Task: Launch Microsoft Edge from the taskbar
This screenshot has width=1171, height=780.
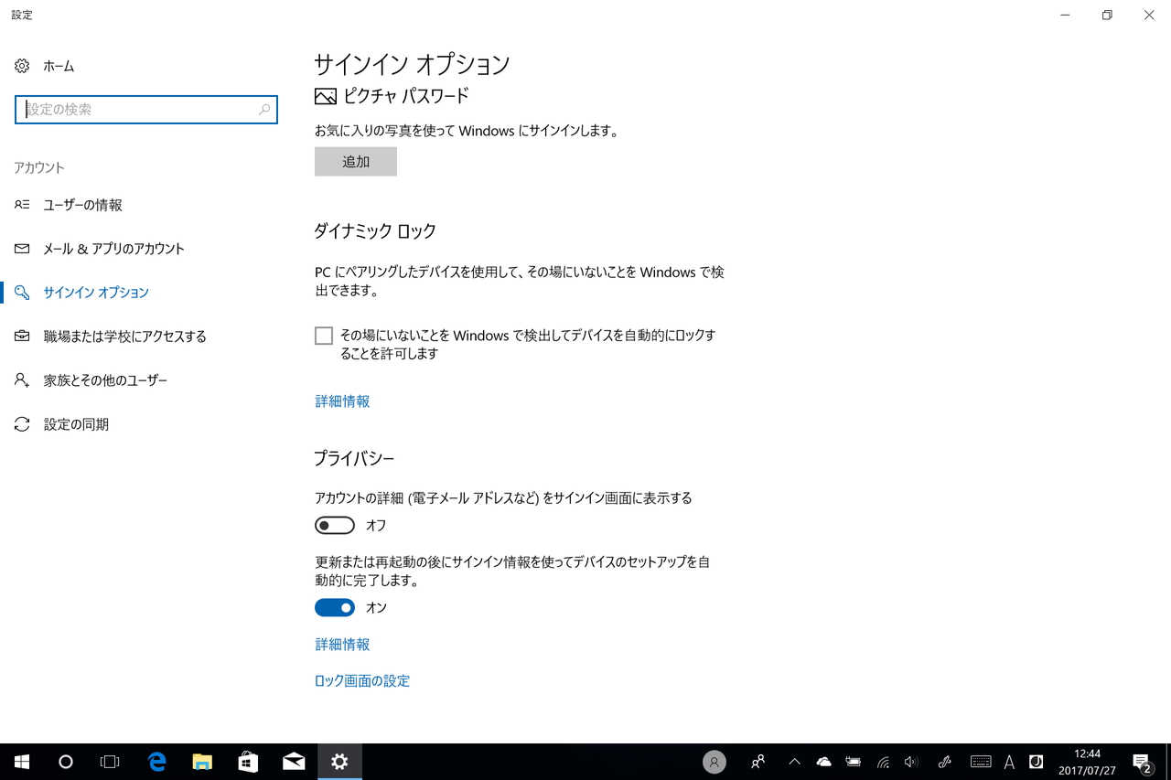Action: tap(156, 761)
